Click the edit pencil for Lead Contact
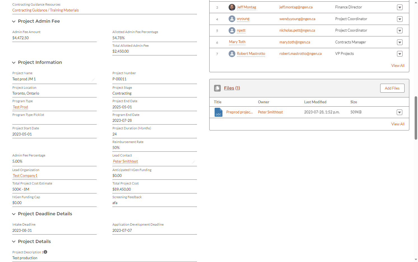418x262 pixels. [x=194, y=162]
